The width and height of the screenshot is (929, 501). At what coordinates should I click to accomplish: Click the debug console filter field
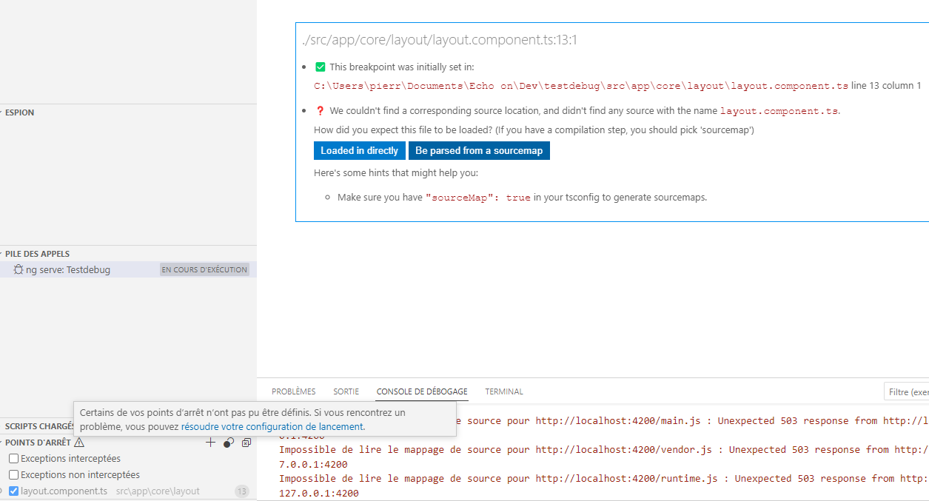point(909,391)
